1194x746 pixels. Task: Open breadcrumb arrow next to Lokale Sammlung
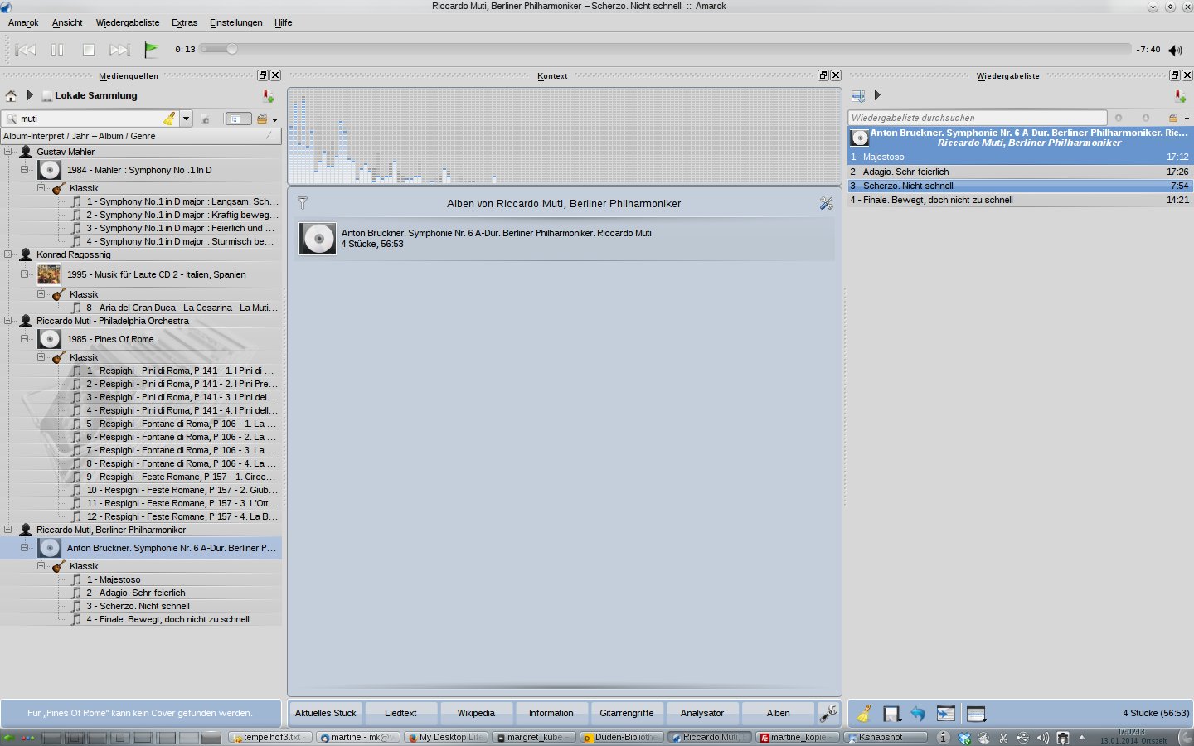pos(30,95)
